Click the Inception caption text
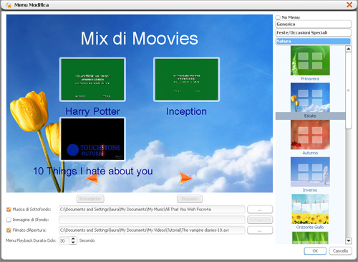Image resolution: width=358 pixels, height=262 pixels. [x=186, y=111]
